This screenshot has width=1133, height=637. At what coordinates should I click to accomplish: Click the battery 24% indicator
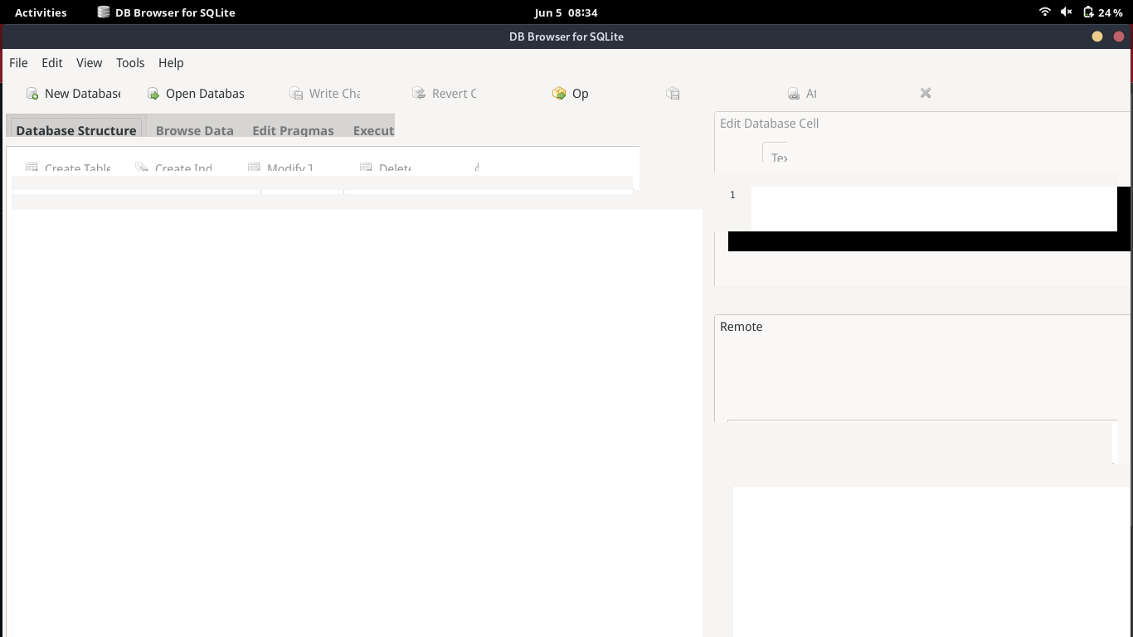[1103, 12]
